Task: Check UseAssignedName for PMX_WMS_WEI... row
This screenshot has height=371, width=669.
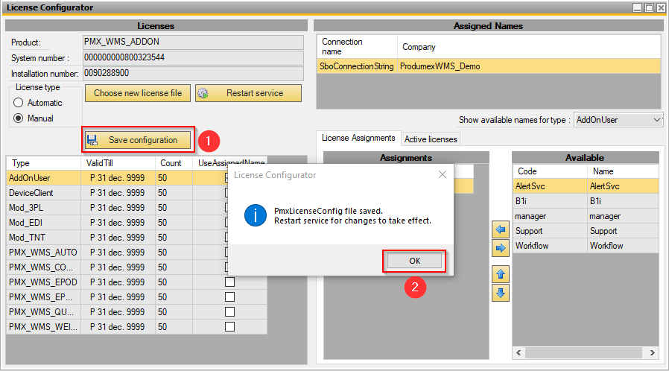Action: [229, 327]
